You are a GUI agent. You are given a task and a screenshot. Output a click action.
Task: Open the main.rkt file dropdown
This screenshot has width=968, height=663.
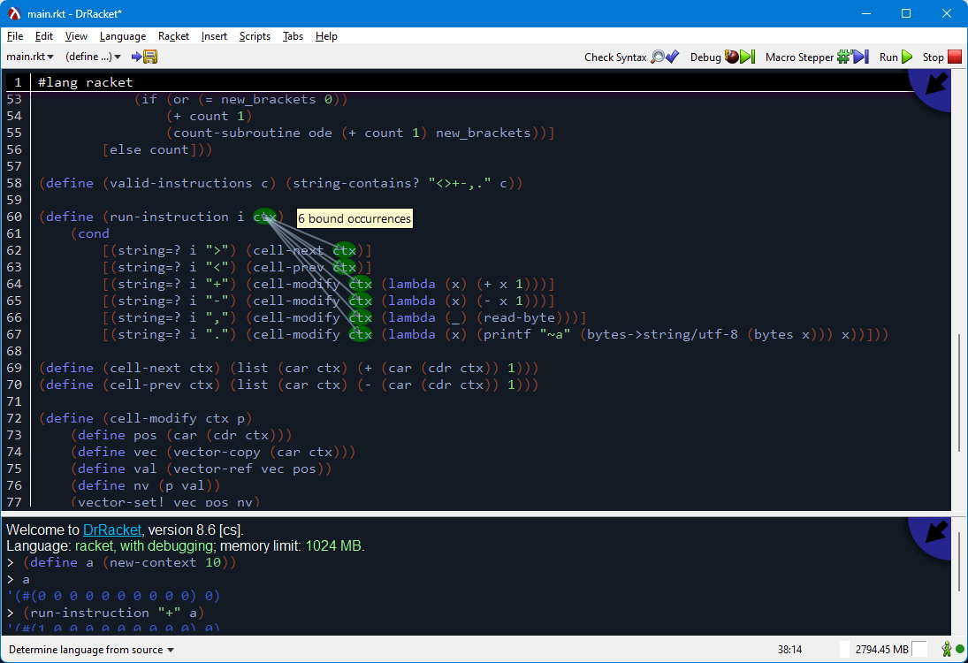coord(28,56)
